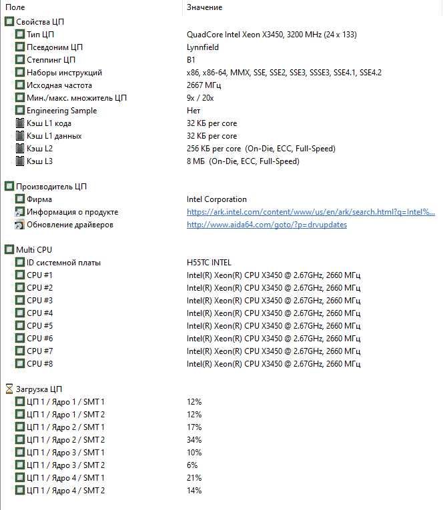
Task: Select the Multi CPU group label
Action: [x=34, y=250]
